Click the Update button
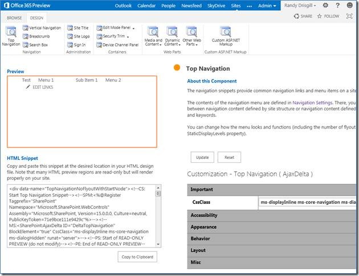The height and width of the screenshot is (276, 359). click(x=202, y=157)
